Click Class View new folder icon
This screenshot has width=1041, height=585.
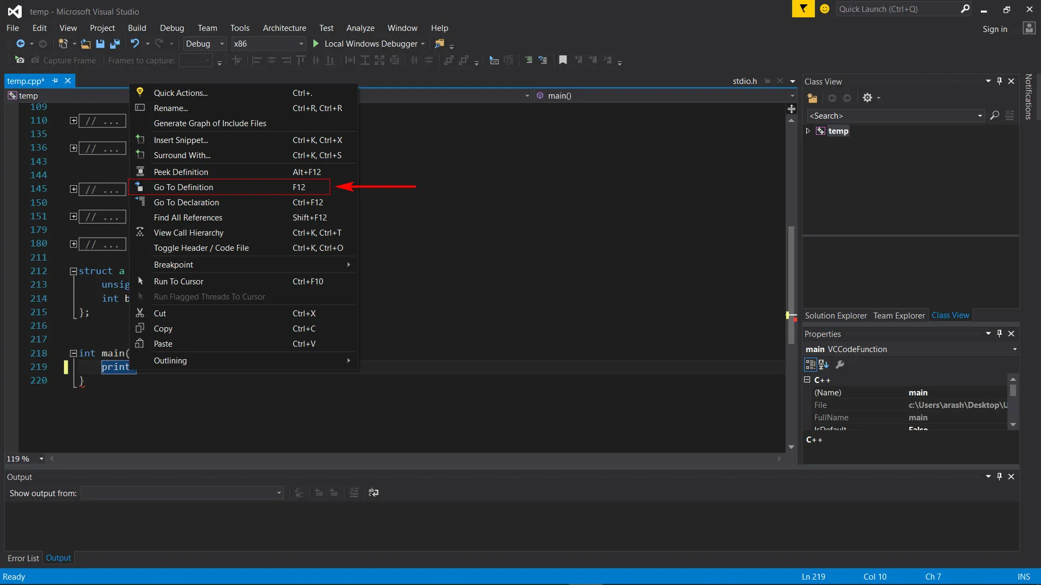[812, 98]
